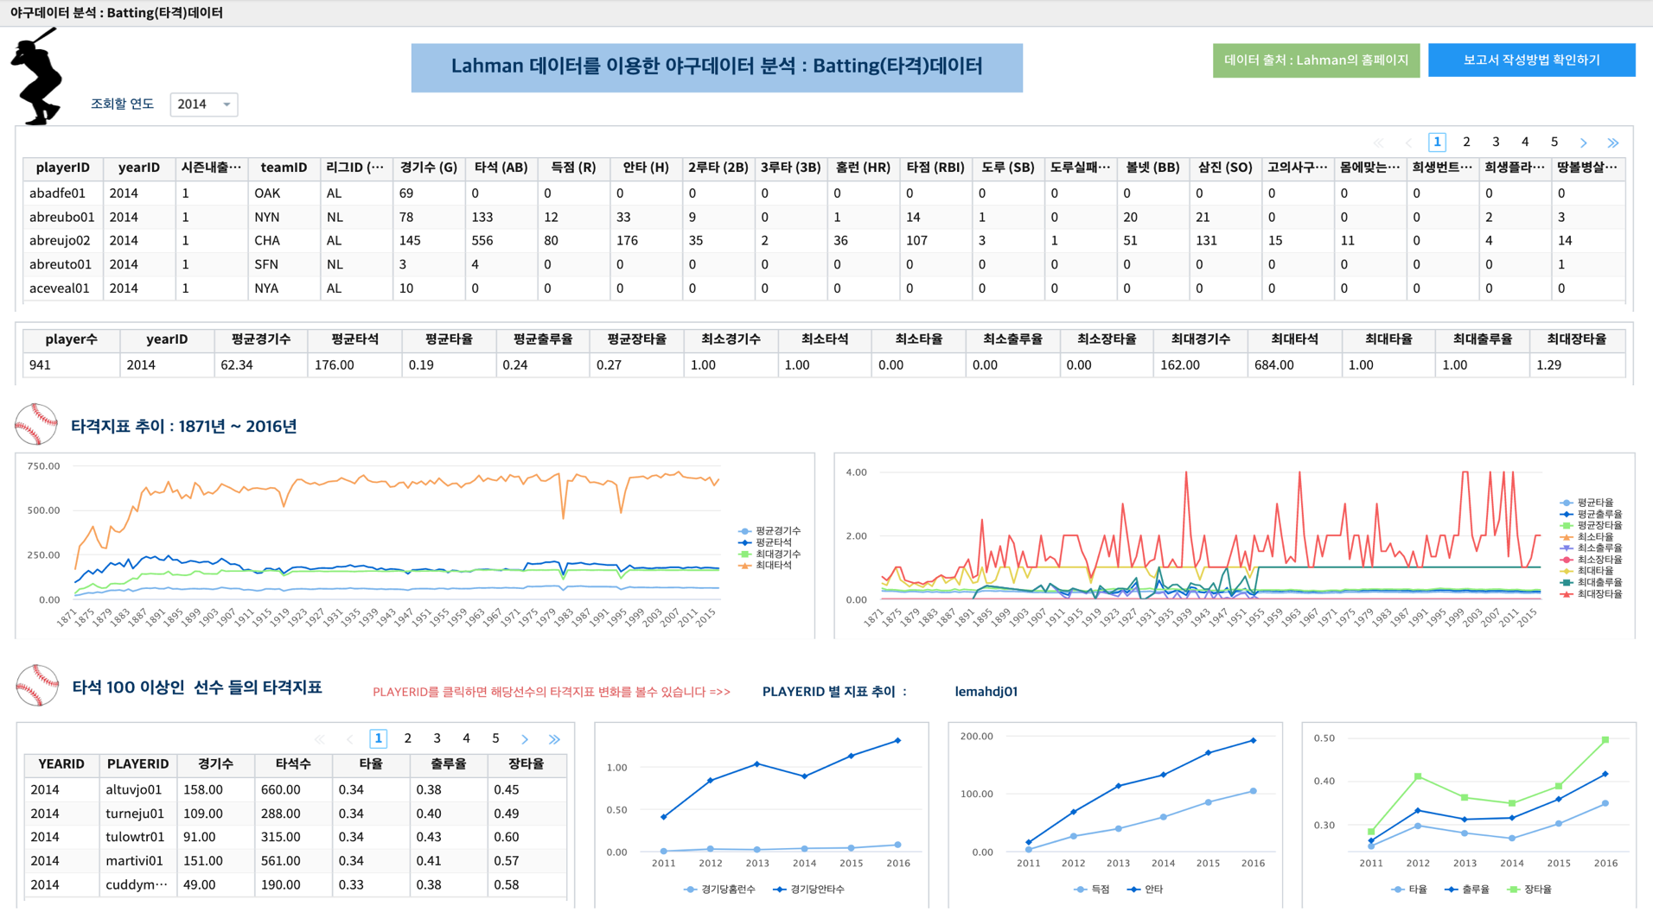Click the 타율 column header in stats table
The height and width of the screenshot is (912, 1653).
click(x=371, y=764)
